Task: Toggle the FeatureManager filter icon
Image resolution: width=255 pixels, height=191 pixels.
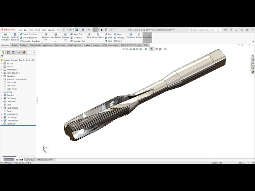Action: point(2,57)
